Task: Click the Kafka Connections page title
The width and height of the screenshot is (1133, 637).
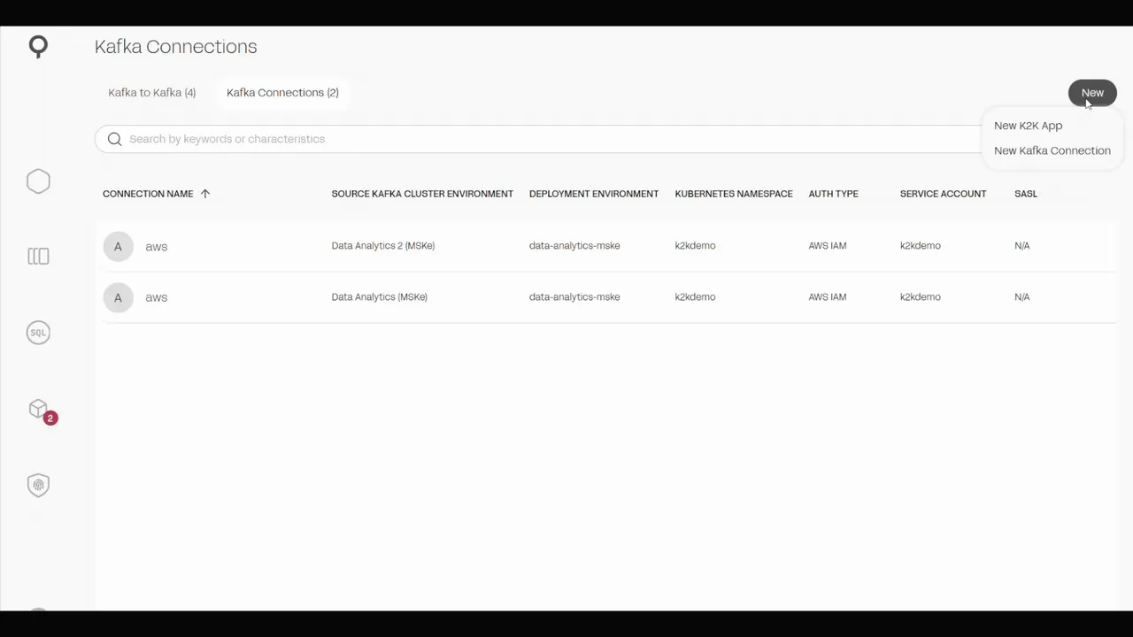Action: (x=175, y=46)
